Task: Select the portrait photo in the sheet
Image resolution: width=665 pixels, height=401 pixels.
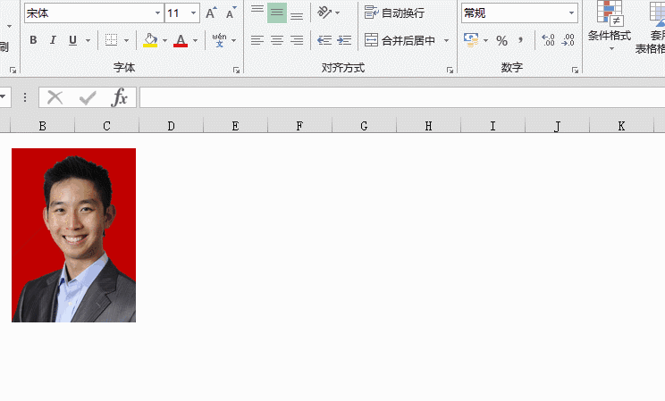Action: coord(73,235)
